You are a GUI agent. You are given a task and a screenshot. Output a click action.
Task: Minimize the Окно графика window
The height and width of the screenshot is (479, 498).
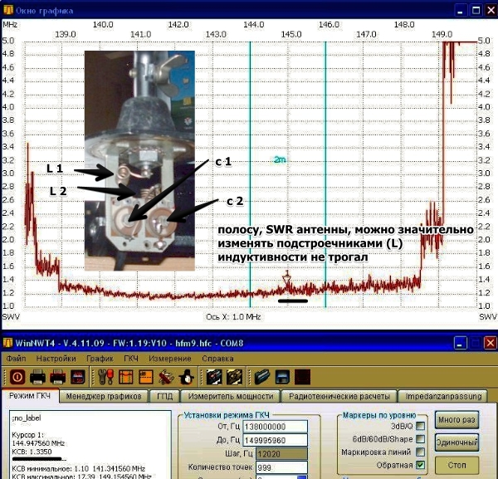(x=461, y=11)
